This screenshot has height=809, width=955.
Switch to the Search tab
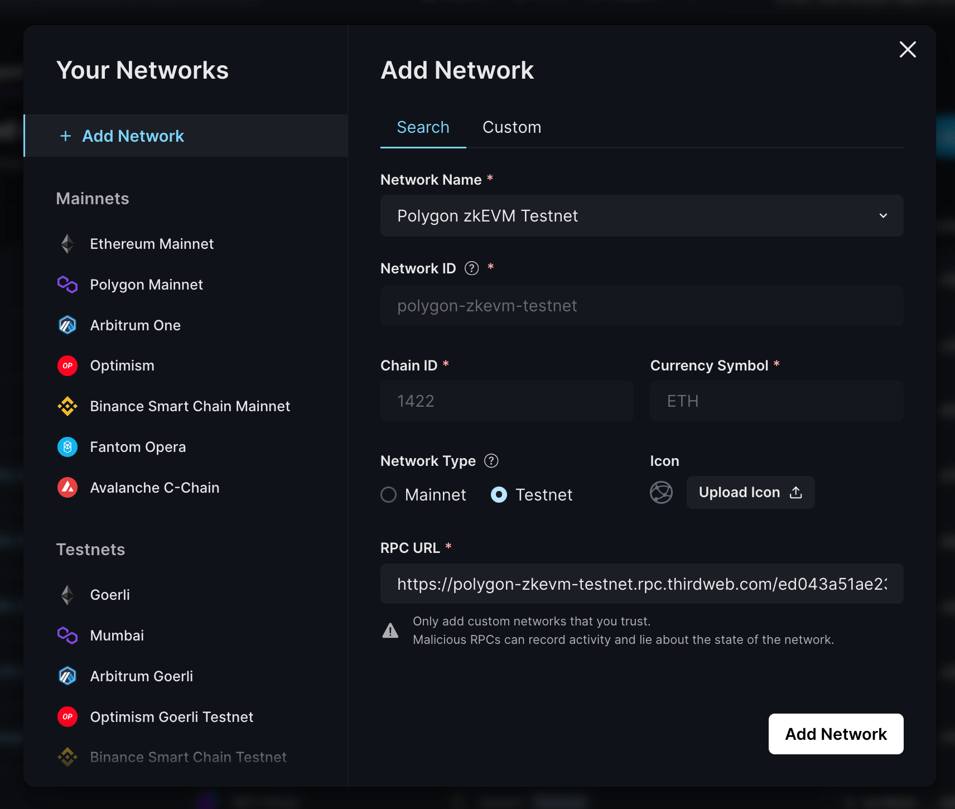pyautogui.click(x=423, y=127)
